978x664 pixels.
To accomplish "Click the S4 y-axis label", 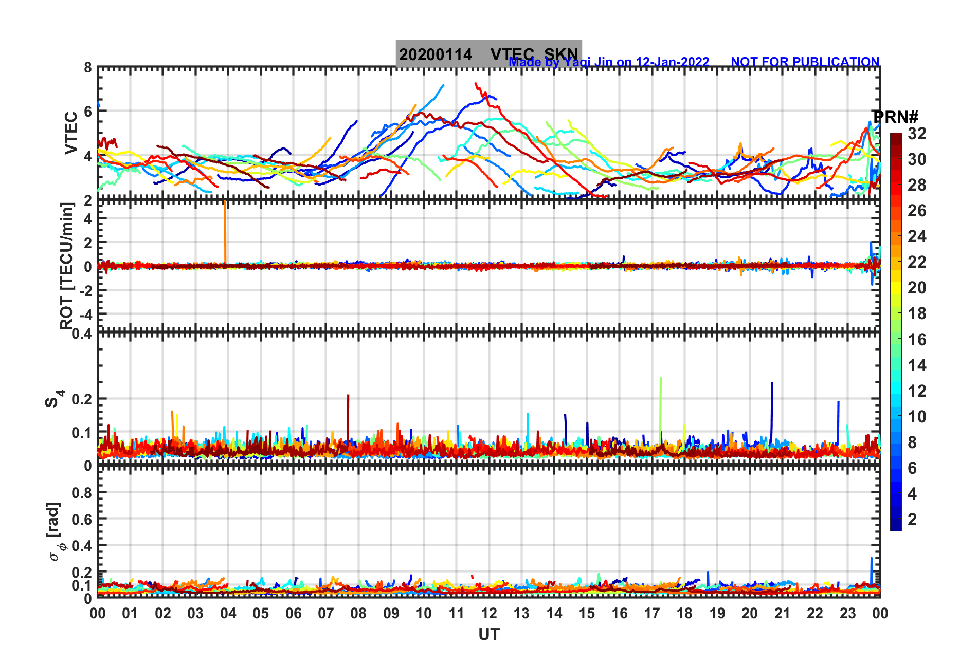I will tap(55, 399).
